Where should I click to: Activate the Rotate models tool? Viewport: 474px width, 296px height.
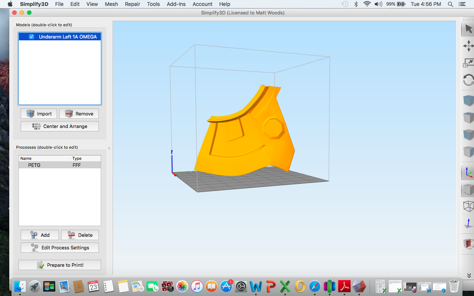click(x=468, y=80)
